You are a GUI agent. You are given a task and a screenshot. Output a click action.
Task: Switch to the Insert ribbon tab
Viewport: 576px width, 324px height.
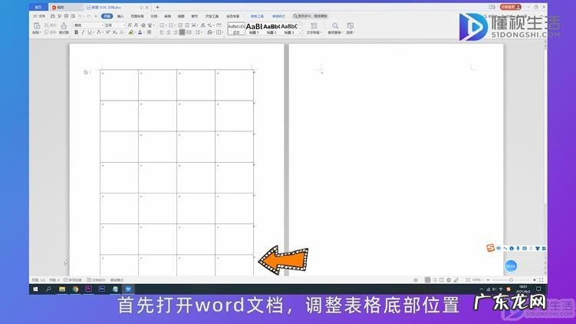click(120, 16)
